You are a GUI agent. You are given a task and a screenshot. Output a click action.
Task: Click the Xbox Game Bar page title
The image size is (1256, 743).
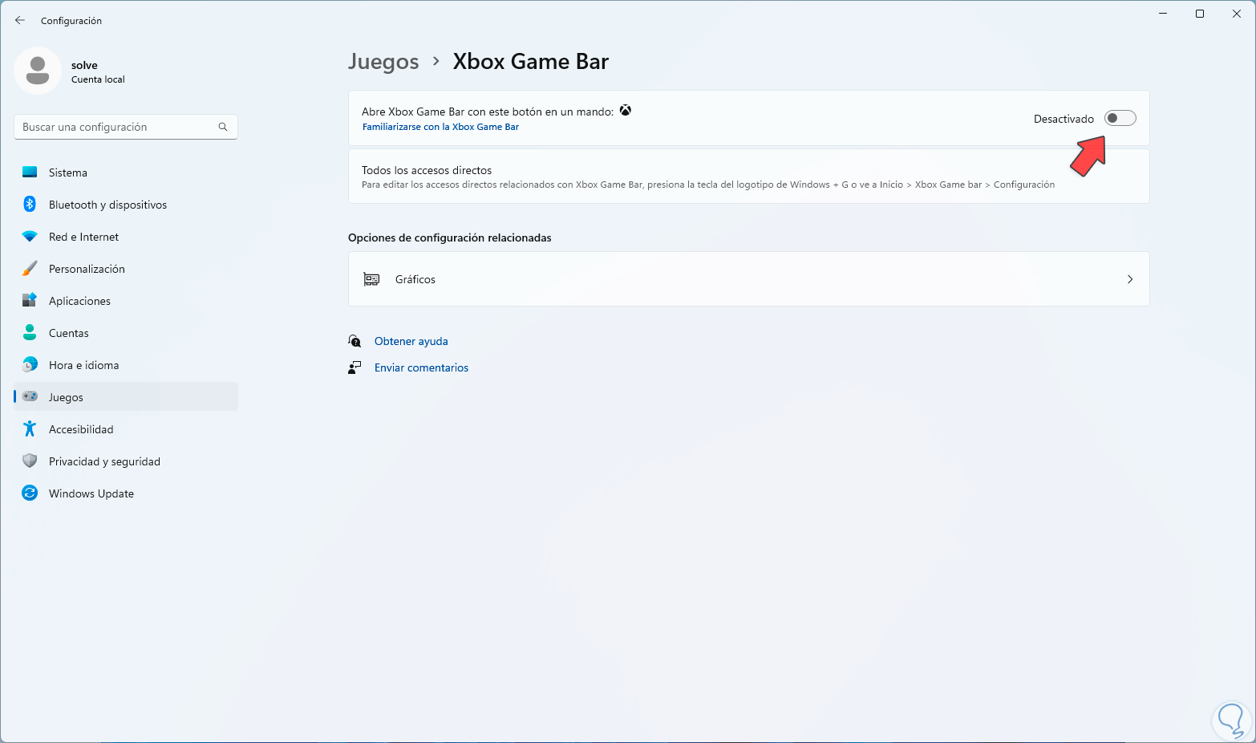(531, 62)
